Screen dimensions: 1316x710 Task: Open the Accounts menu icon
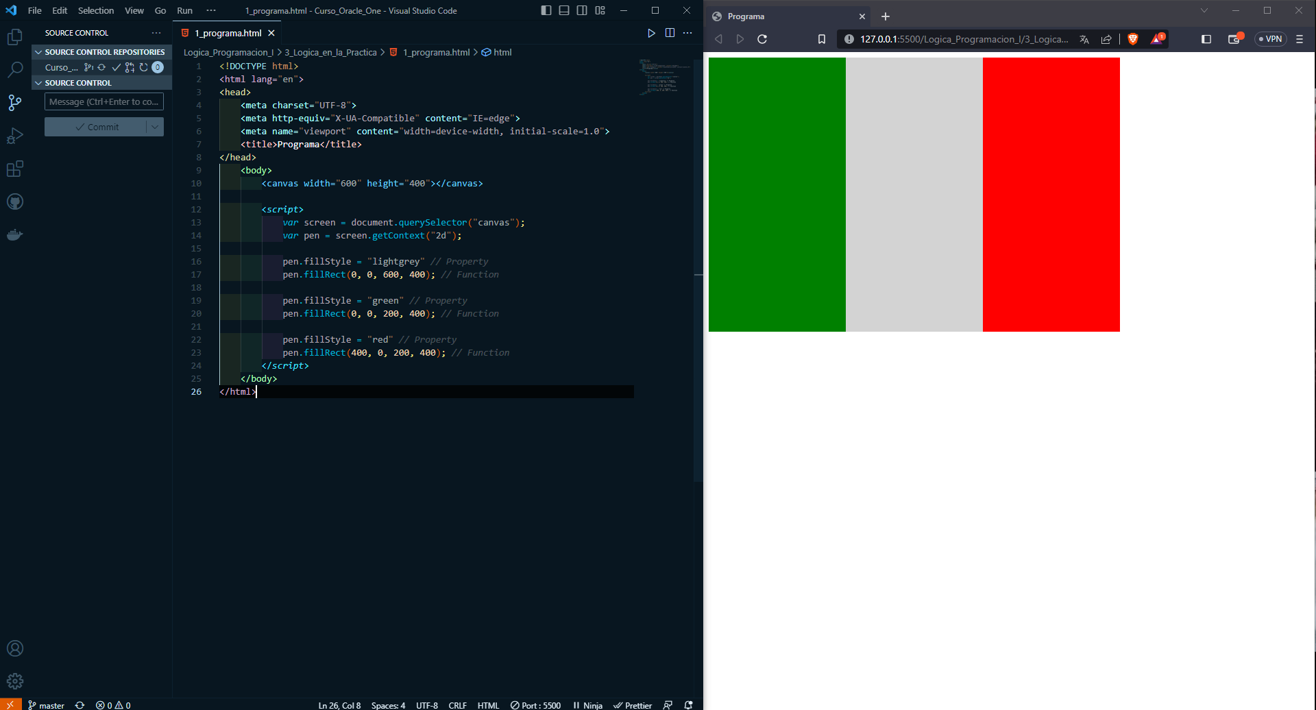pos(15,648)
